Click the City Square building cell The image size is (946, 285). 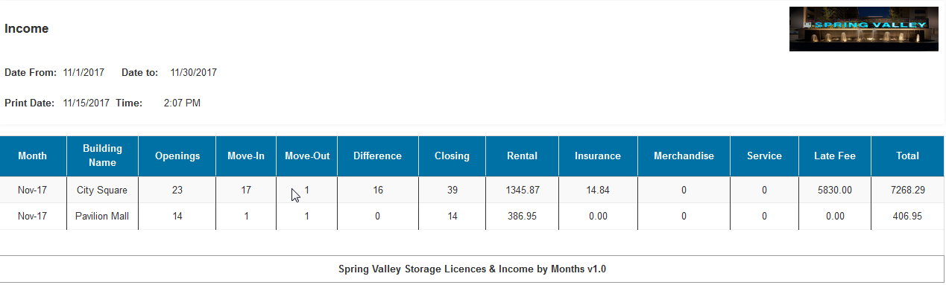pos(102,190)
